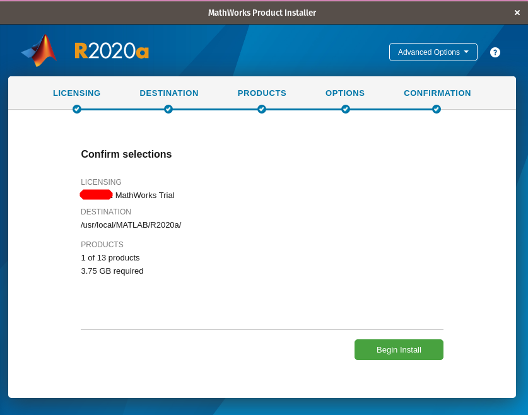528x415 pixels.
Task: Go back to the LICENSING tab
Action: [x=77, y=93]
